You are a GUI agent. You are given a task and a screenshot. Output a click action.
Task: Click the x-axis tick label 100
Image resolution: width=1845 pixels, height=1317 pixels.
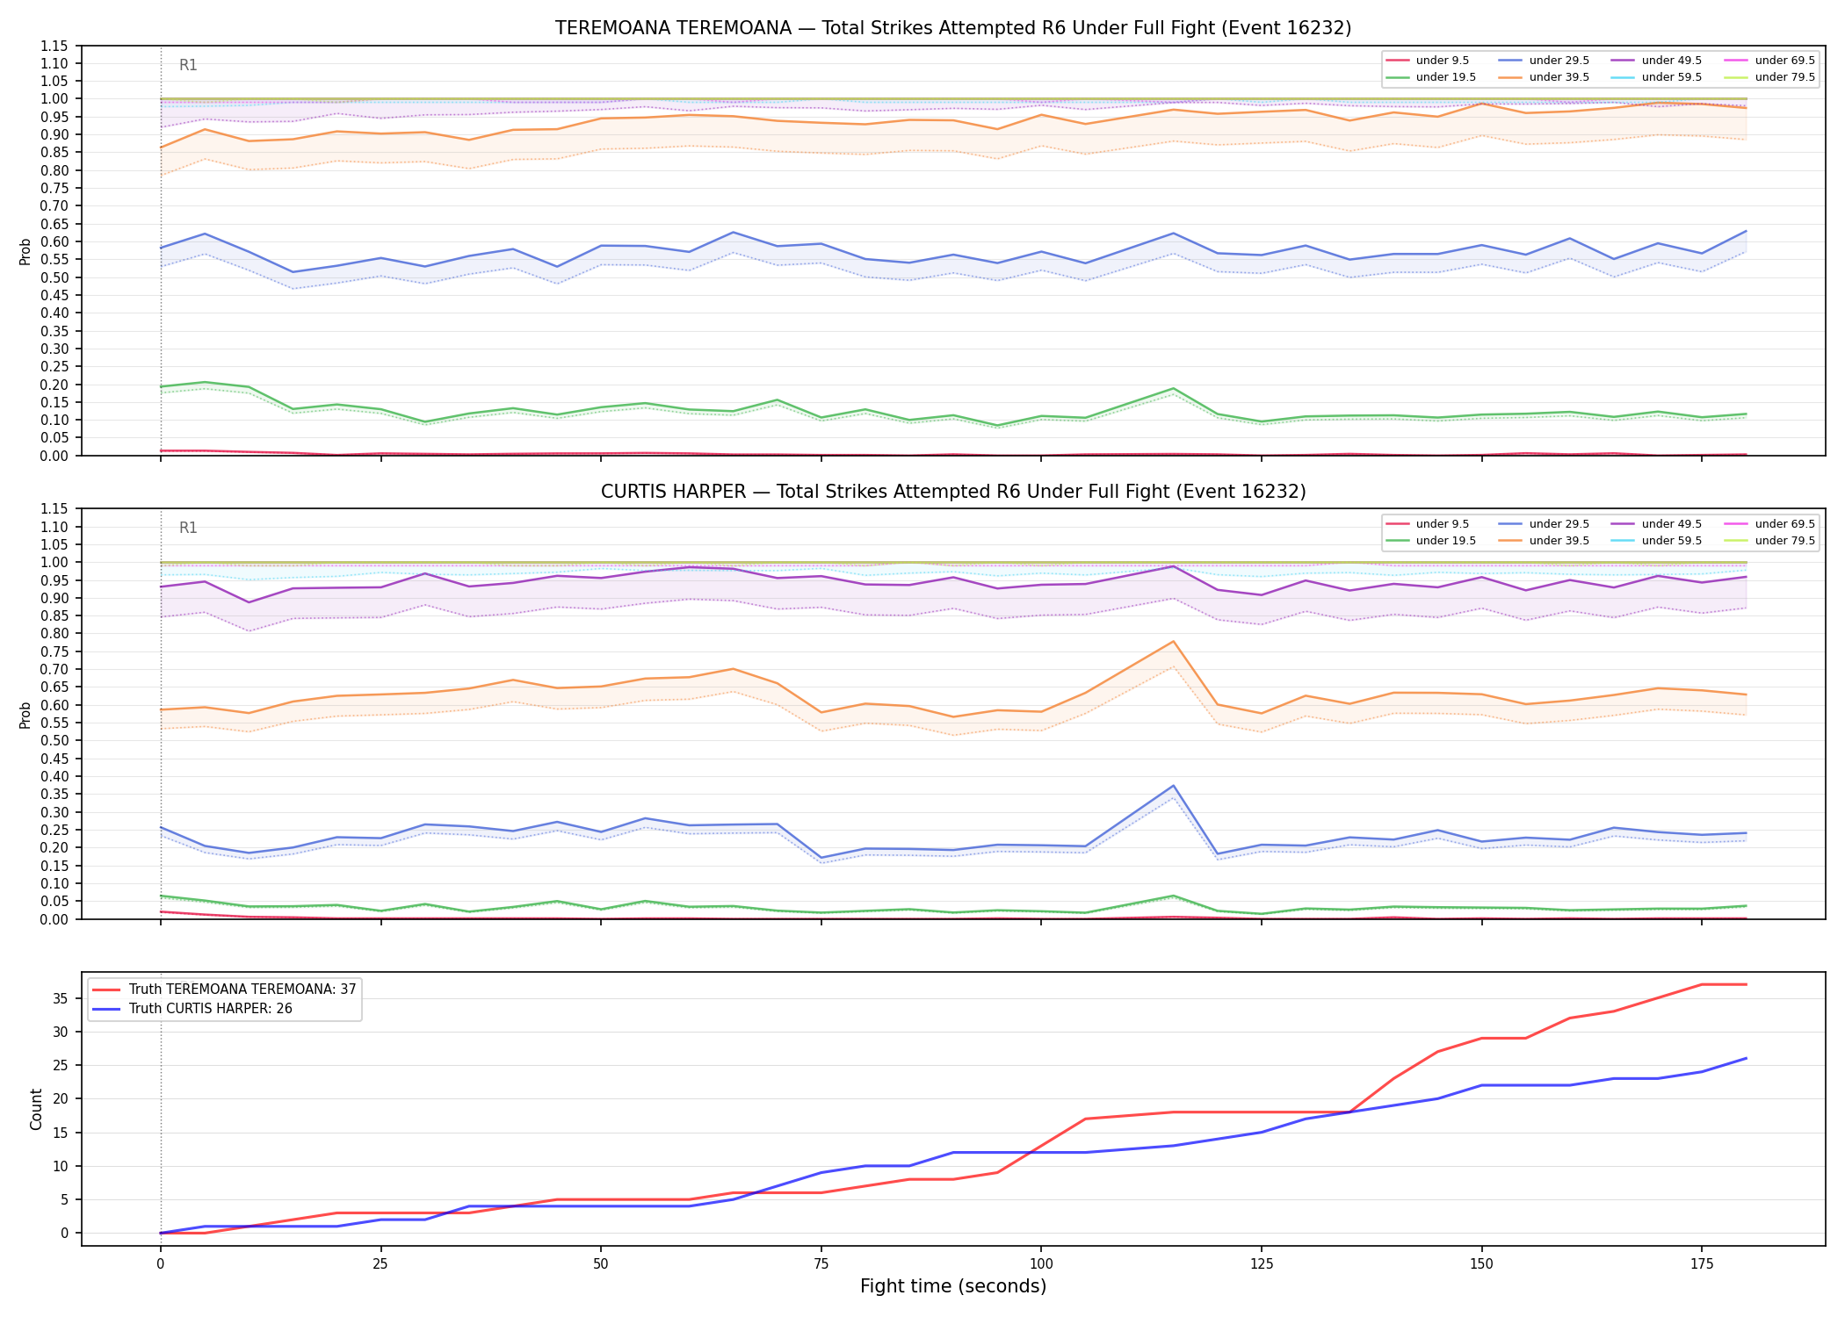point(1041,1264)
